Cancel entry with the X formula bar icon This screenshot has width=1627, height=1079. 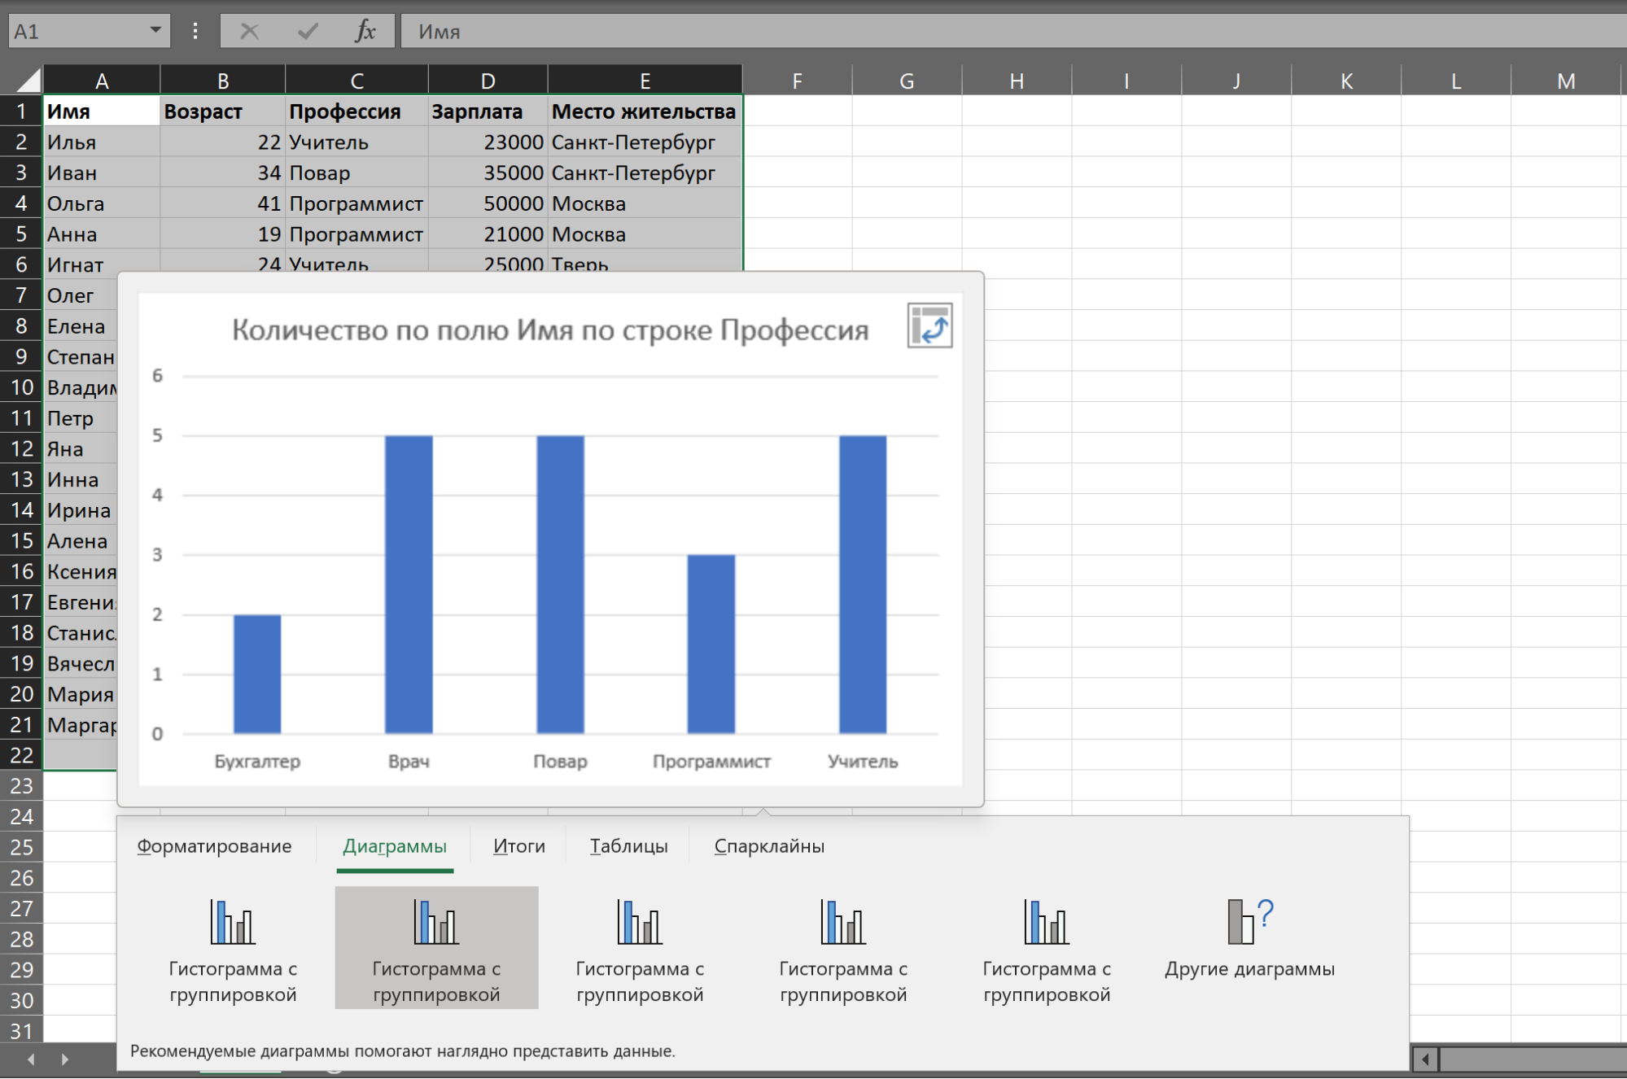(x=249, y=32)
